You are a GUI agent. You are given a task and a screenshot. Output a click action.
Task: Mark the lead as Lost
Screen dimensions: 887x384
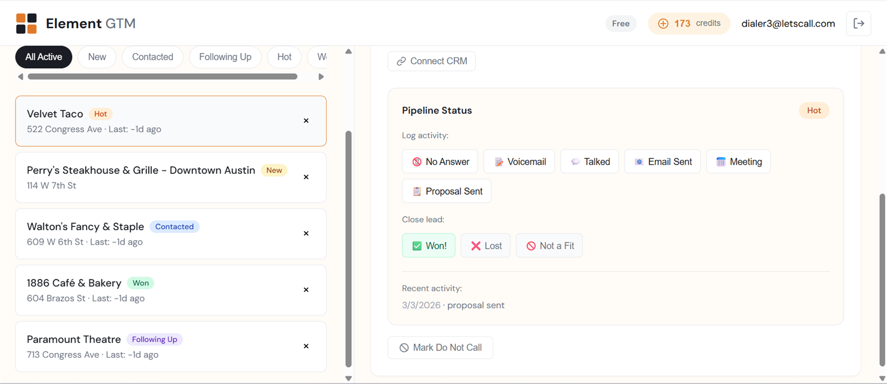coord(486,246)
